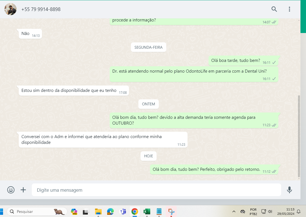The height and width of the screenshot is (217, 306).
Task: Focus the 'Digite uma mensagem' input field
Action: [x=156, y=190]
